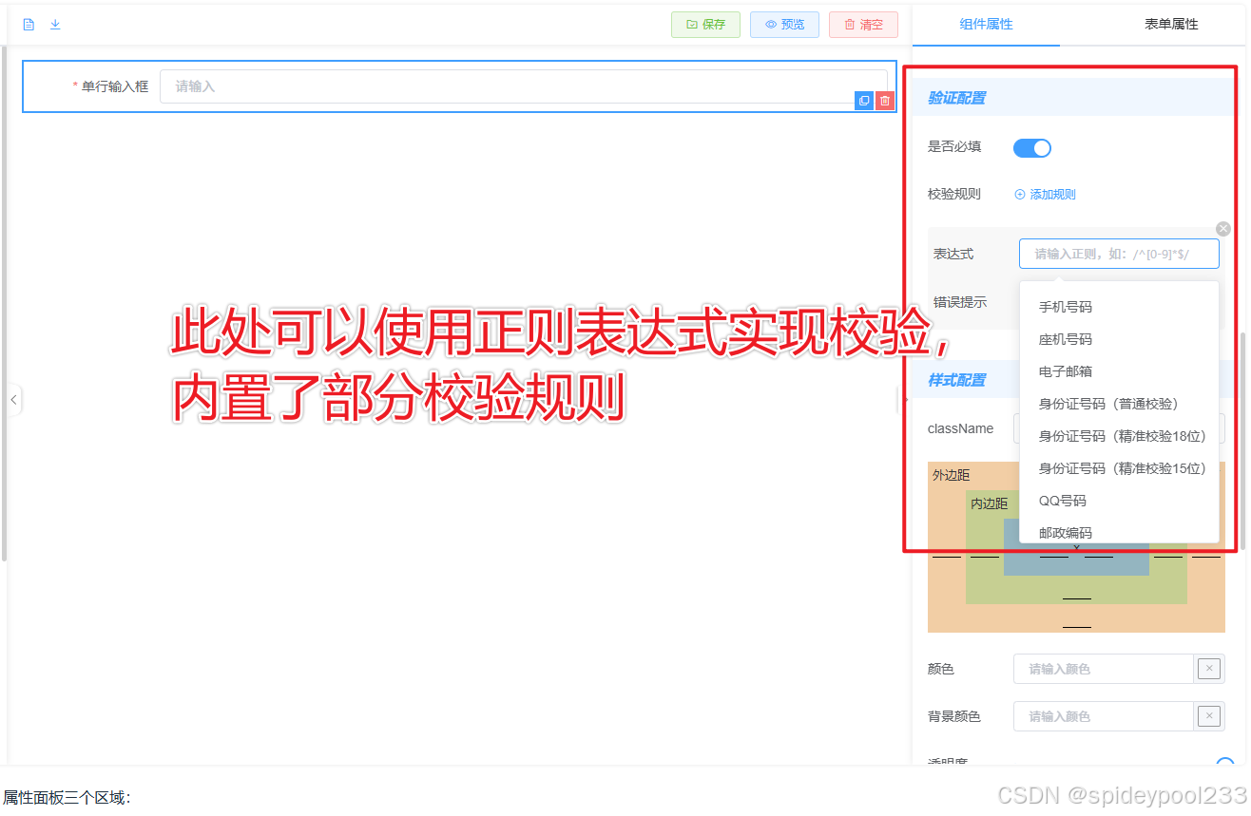1251x816 pixels.
Task: Click the document icon at top-left
Action: click(29, 25)
